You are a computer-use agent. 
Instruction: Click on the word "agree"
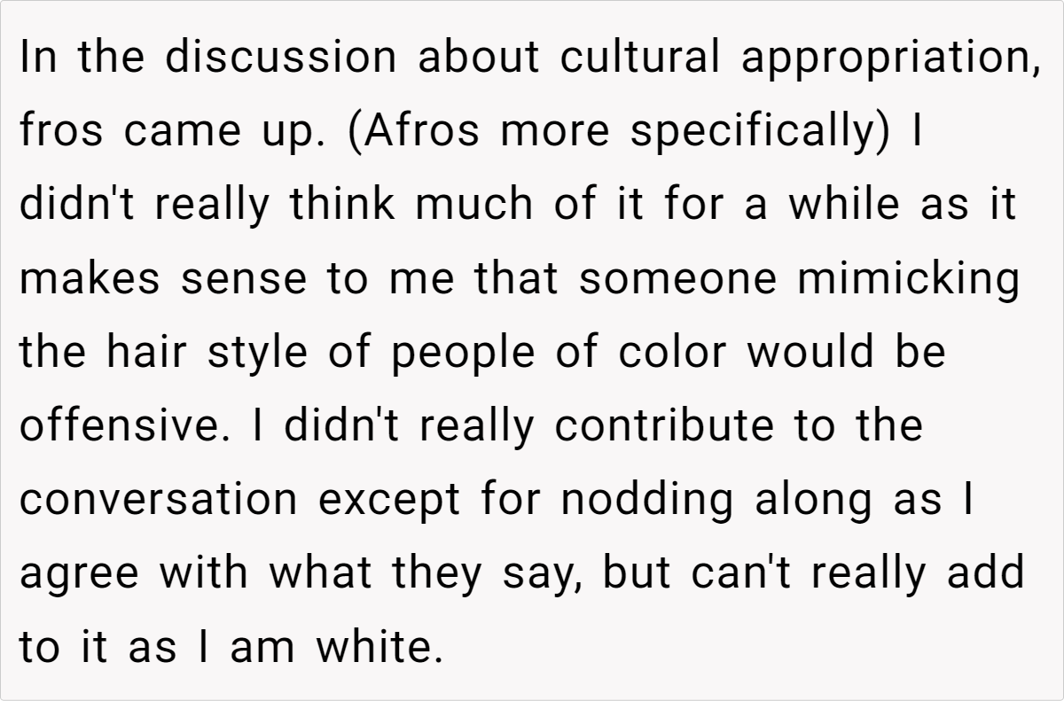80,574
